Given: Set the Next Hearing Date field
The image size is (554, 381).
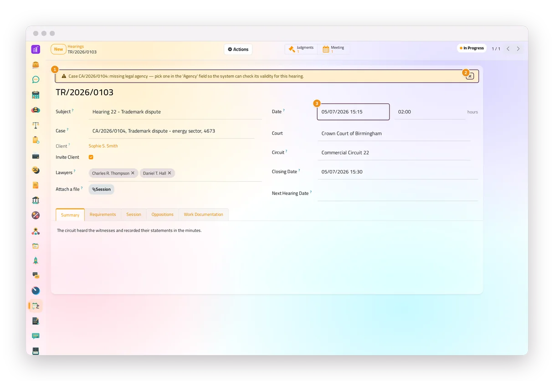Looking at the screenshot, I should coord(398,193).
